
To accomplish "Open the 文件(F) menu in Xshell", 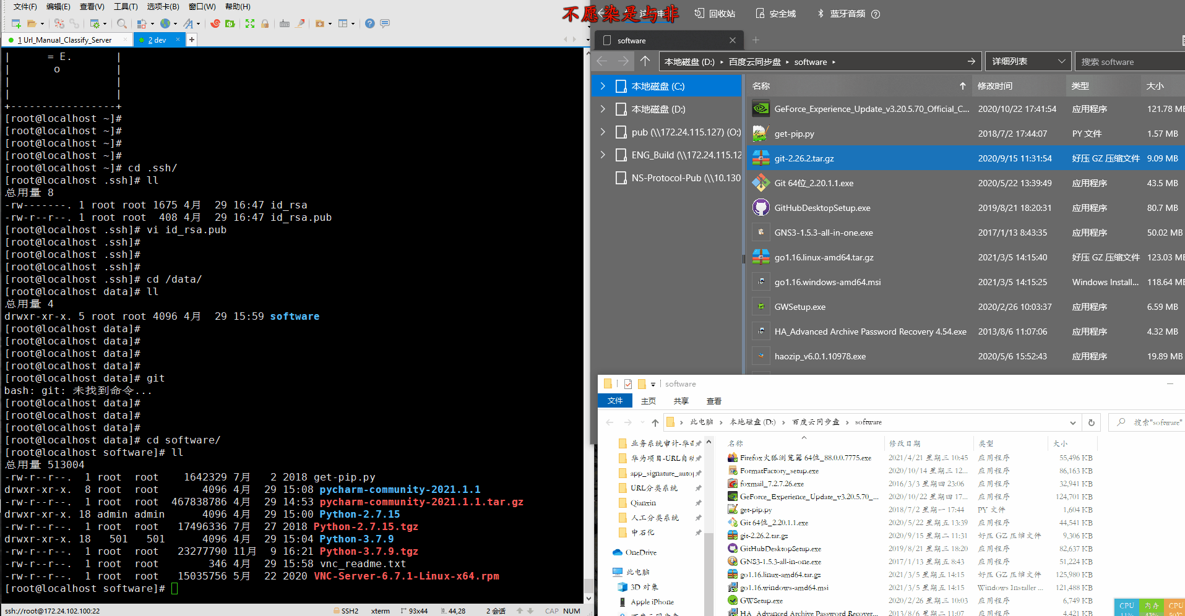I will pos(25,6).
